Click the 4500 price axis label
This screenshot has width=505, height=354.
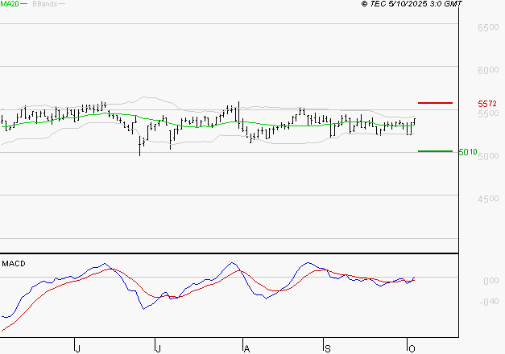coord(487,198)
